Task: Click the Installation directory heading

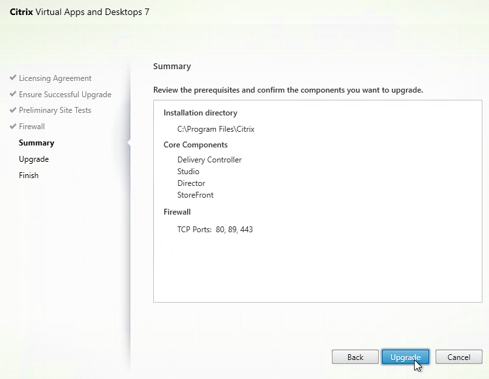Action: pyautogui.click(x=200, y=113)
